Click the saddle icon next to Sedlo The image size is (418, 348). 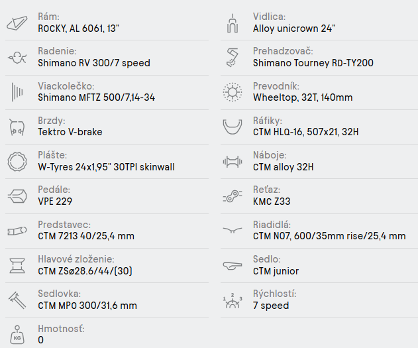click(x=232, y=266)
